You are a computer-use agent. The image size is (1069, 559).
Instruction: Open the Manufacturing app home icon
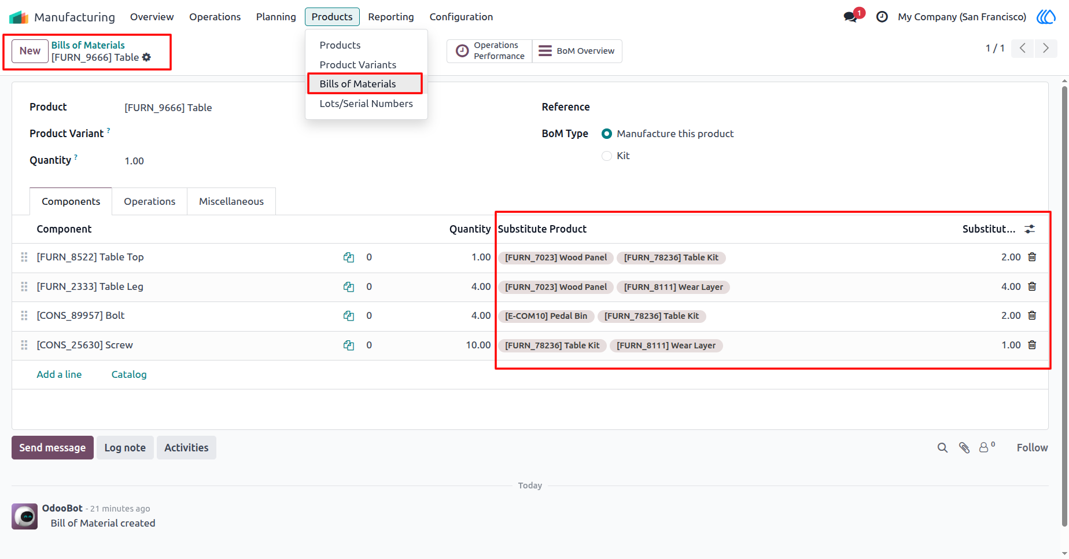pos(19,17)
